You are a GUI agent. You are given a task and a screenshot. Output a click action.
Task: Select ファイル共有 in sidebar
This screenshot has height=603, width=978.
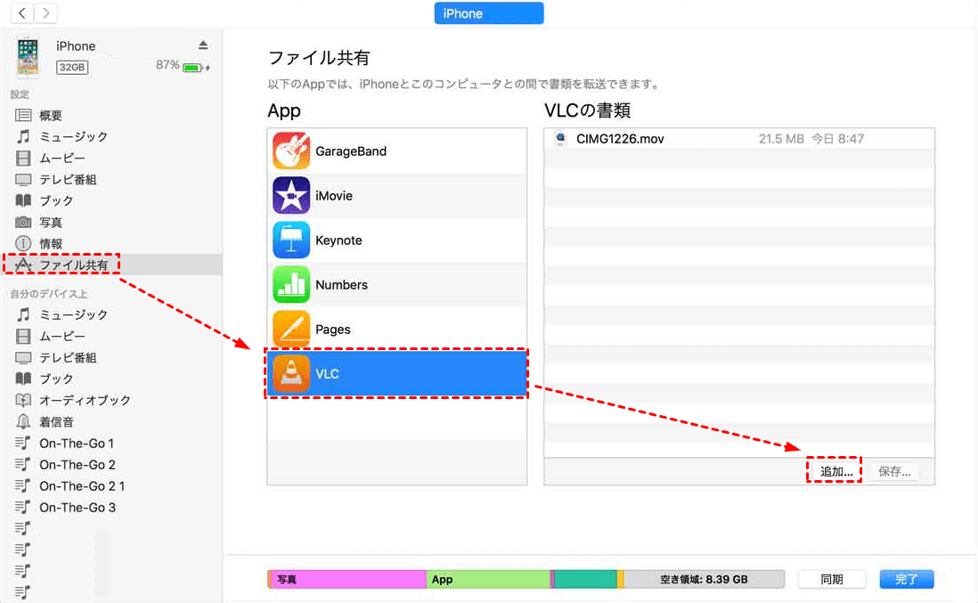(x=111, y=265)
